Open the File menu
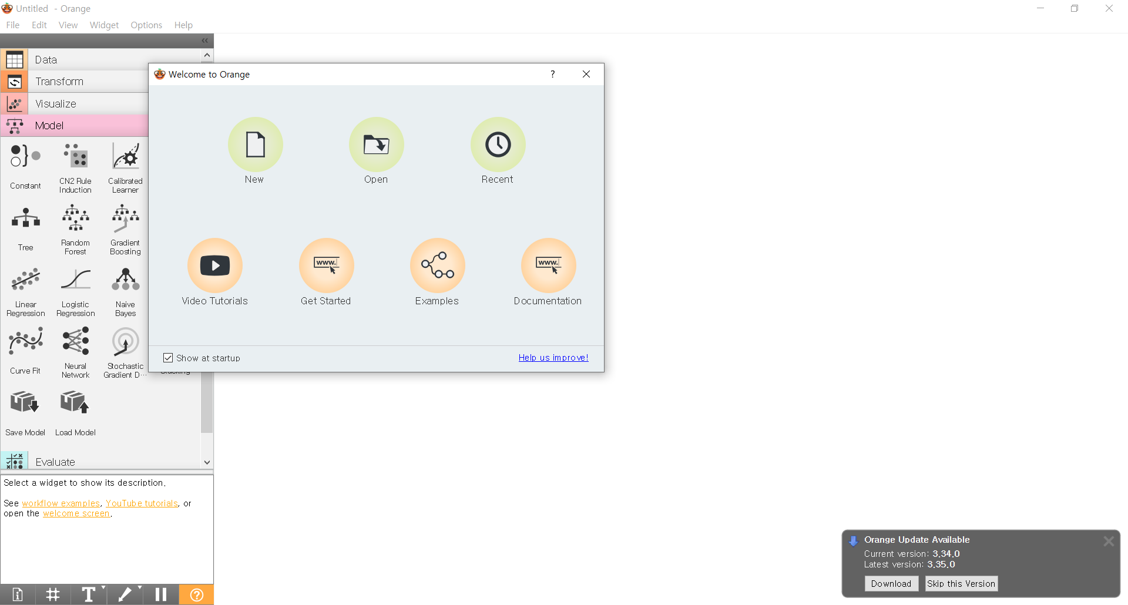 [13, 25]
